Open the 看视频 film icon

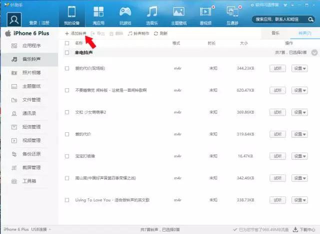[x=205, y=12]
